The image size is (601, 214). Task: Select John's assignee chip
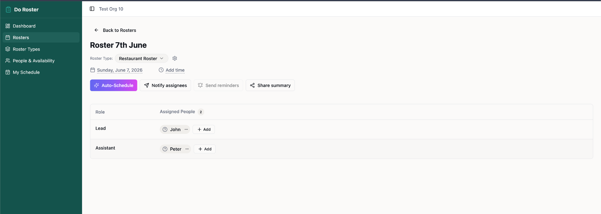click(x=175, y=130)
